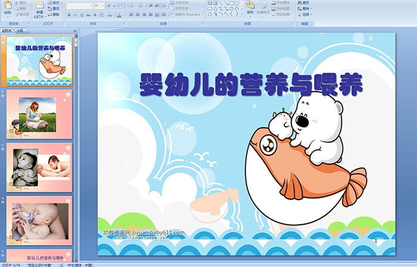
Task: Click the Increase Font Size icon
Action: point(108,5)
